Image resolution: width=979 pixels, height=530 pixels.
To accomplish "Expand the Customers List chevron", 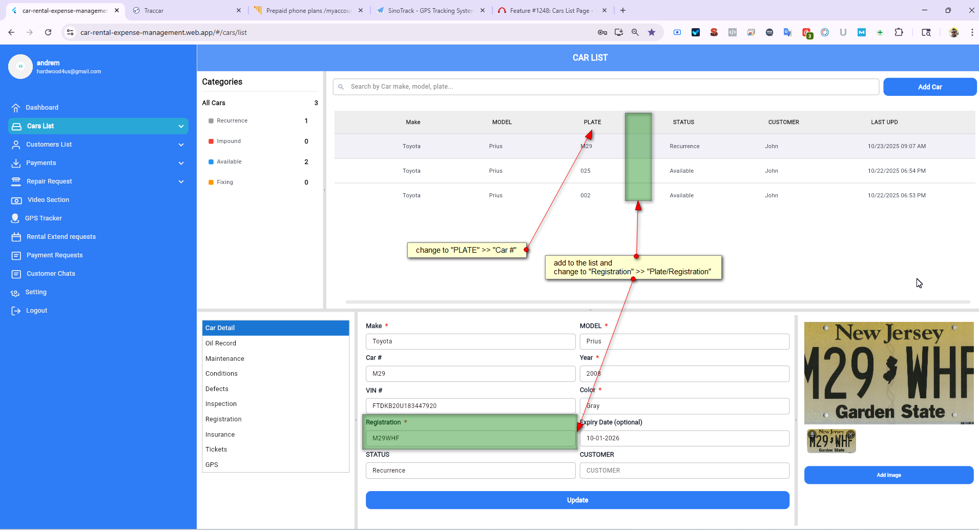I will tap(181, 145).
